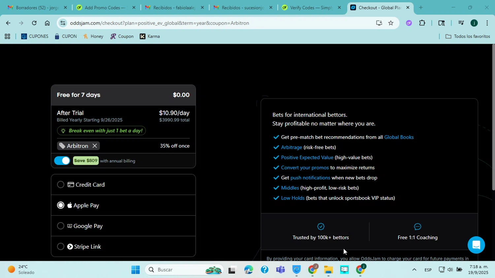Go to browser home page
This screenshot has width=495, height=278.
tap(47, 23)
